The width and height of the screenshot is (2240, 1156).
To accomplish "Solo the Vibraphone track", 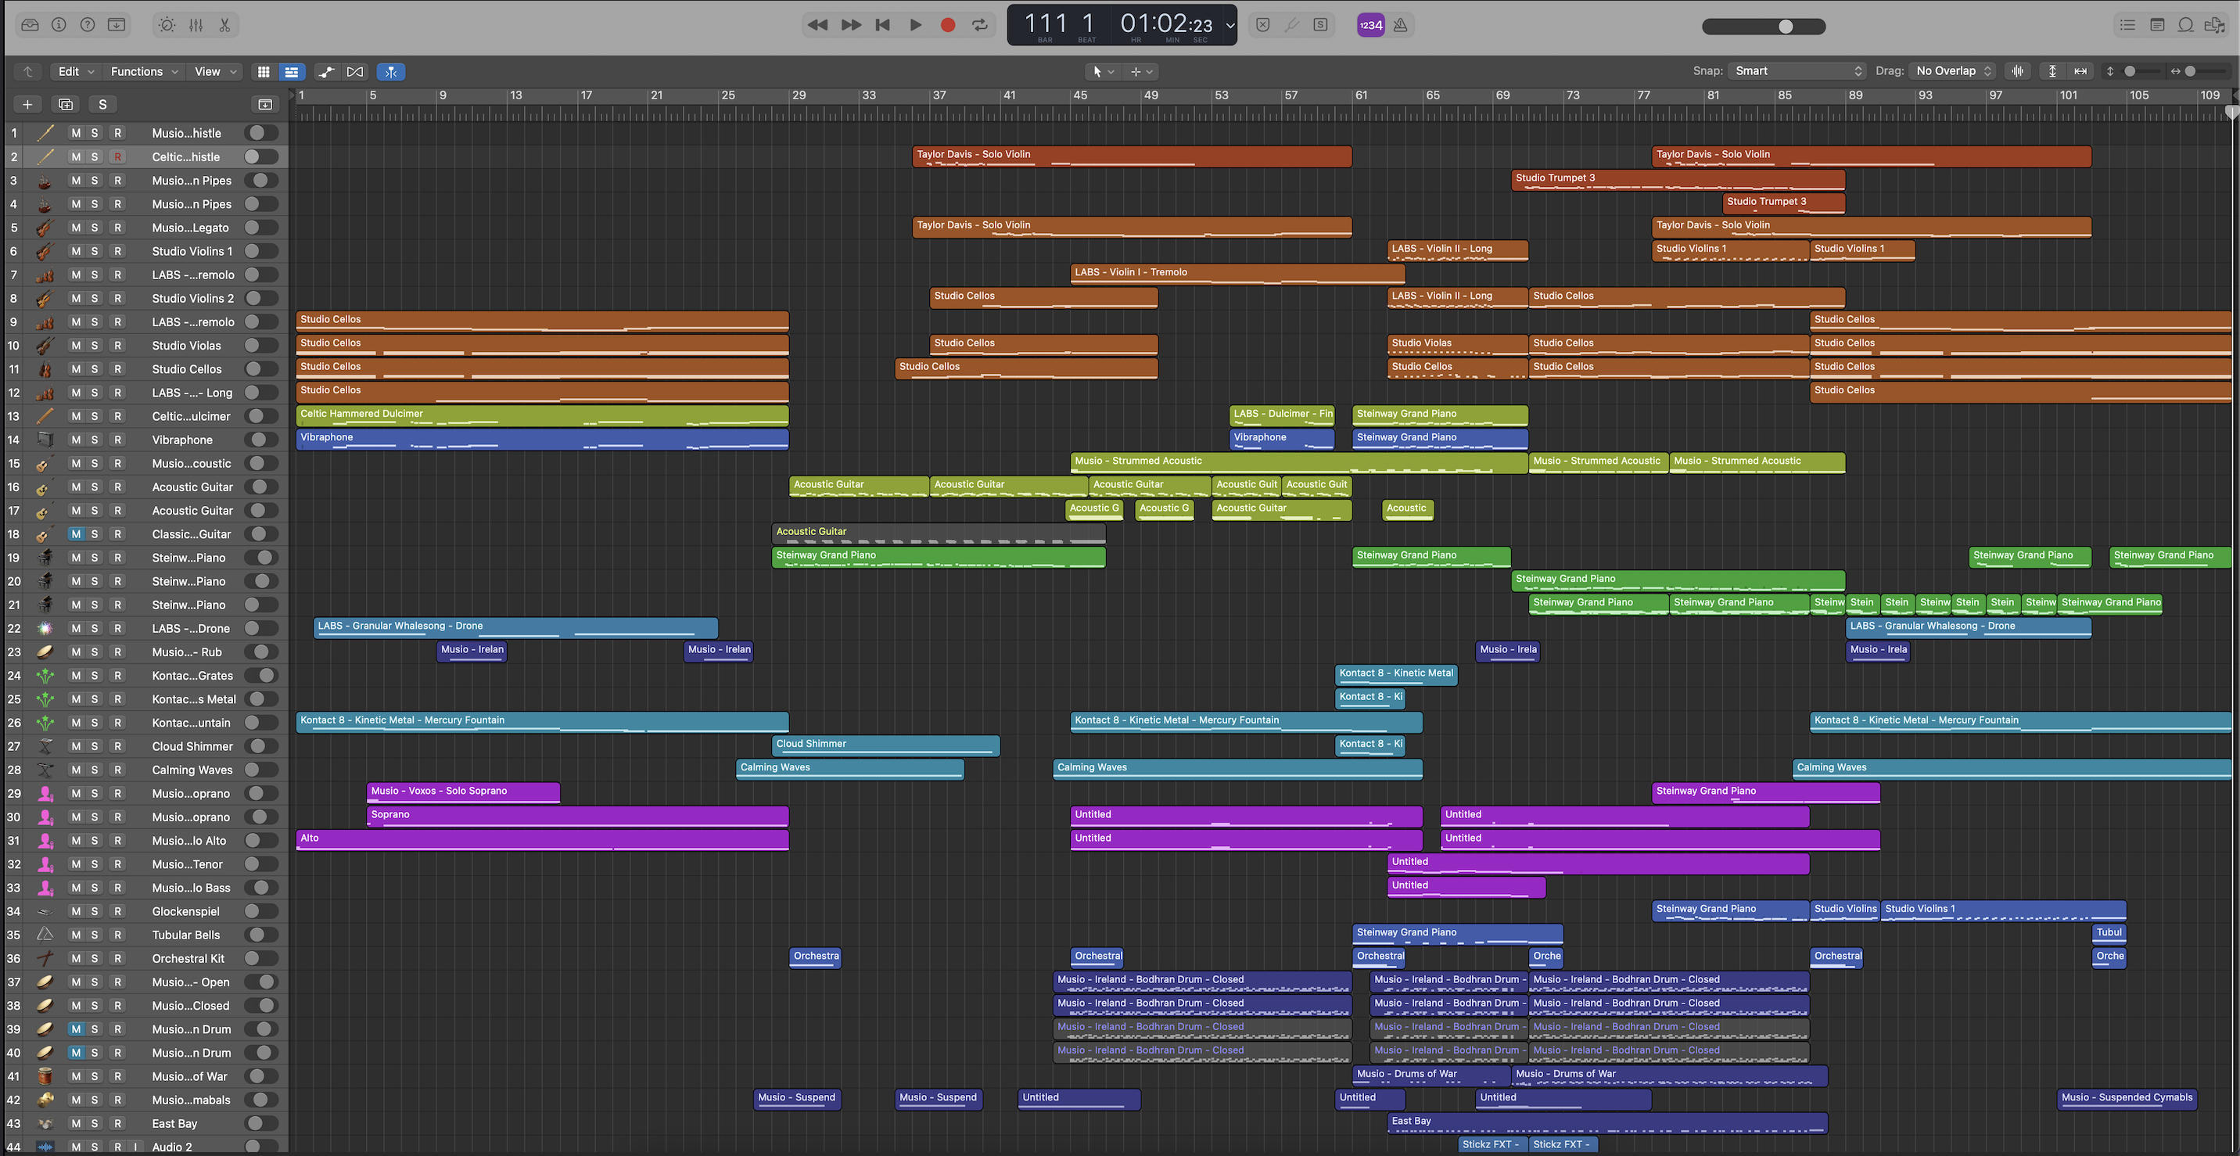I will [95, 440].
